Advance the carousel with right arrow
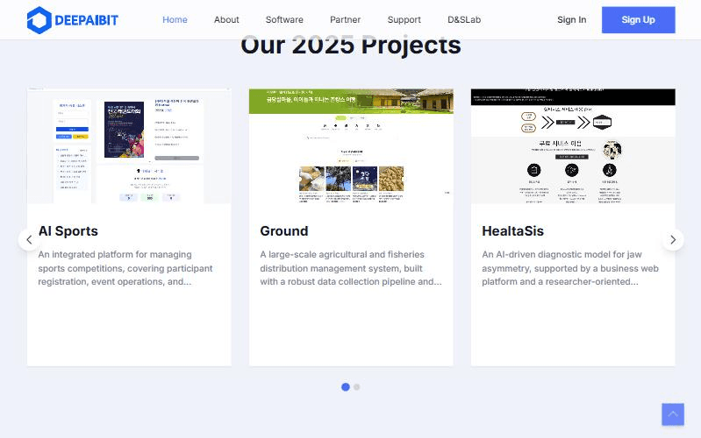 pos(673,240)
